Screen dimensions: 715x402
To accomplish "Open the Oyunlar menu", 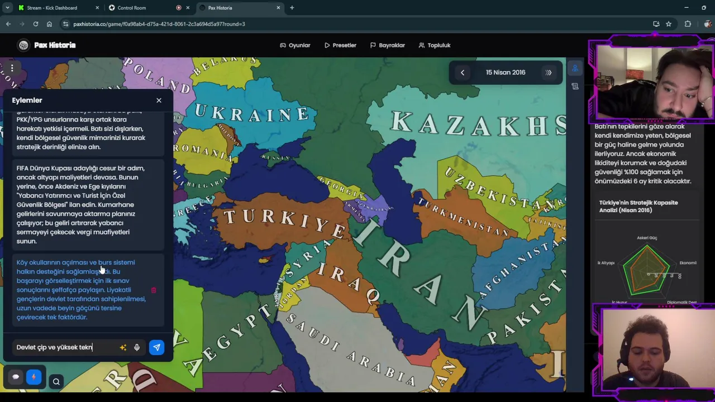I will coord(295,45).
